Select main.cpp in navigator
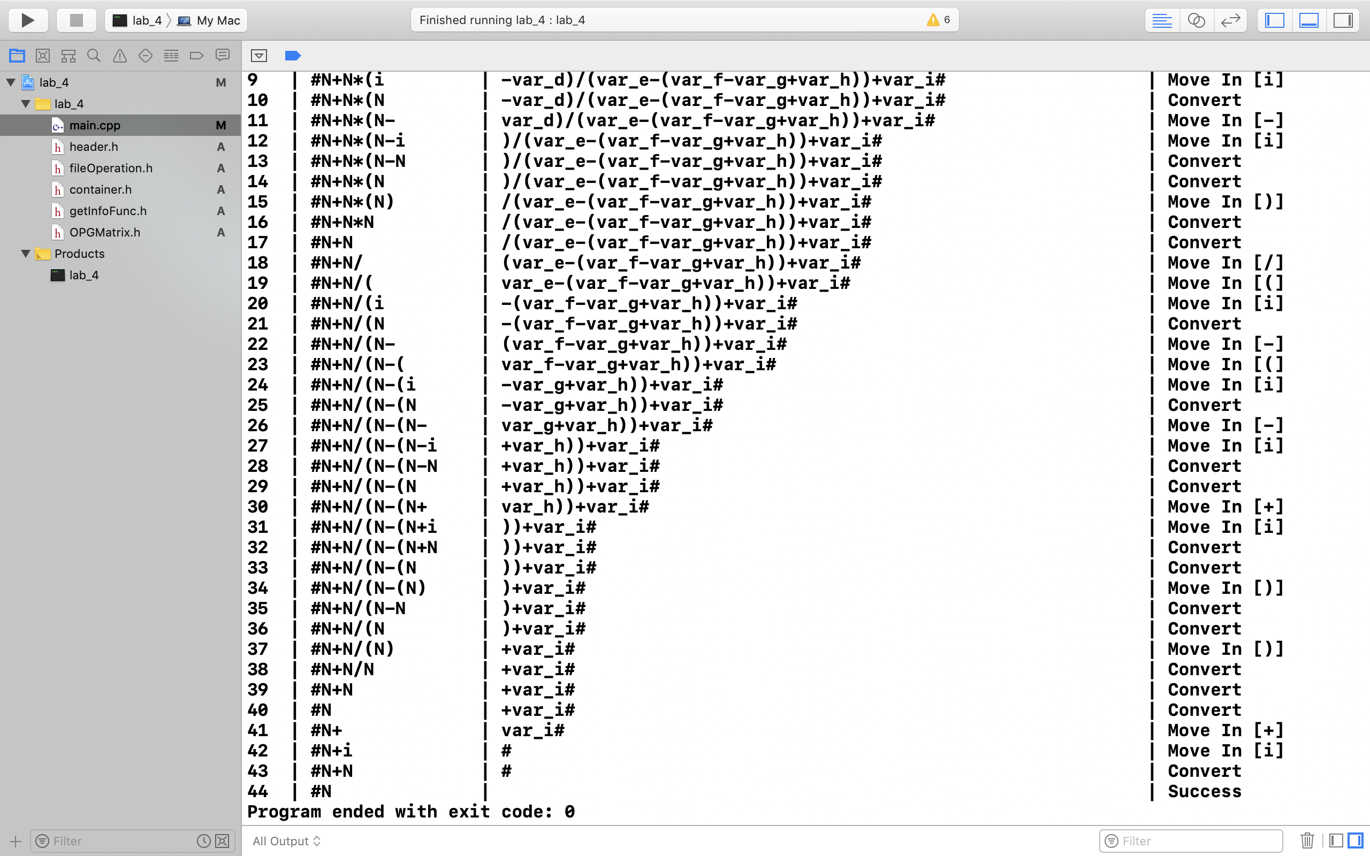The height and width of the screenshot is (856, 1370). [120, 125]
